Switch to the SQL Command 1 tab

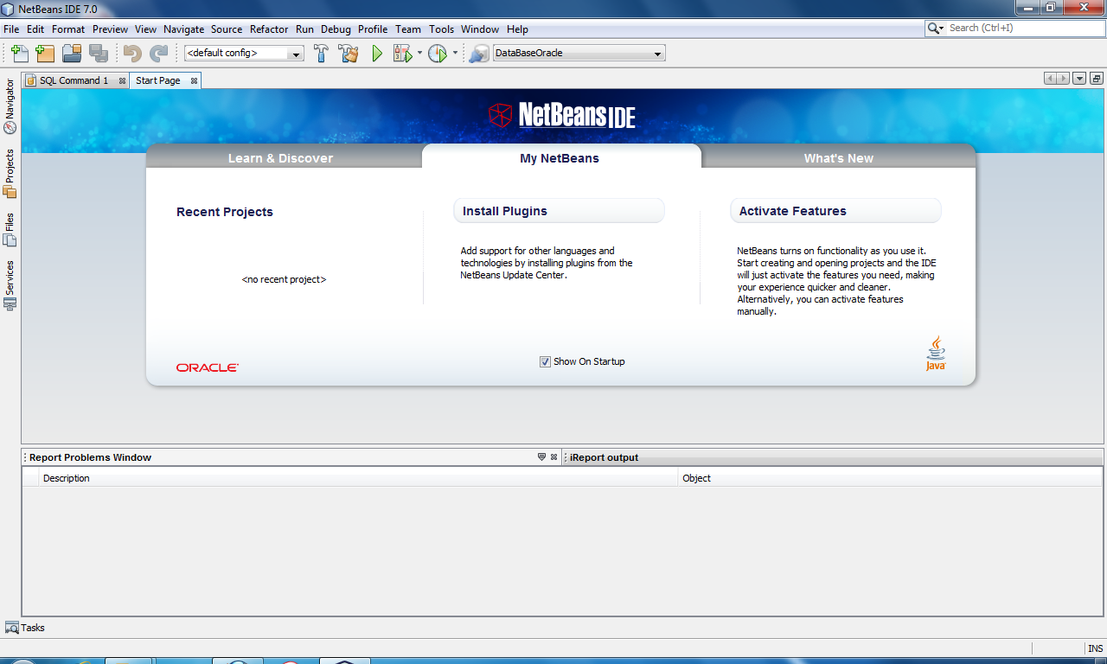tap(74, 80)
